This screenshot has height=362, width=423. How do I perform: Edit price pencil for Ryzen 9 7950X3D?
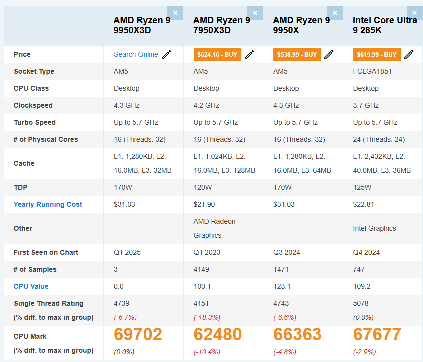click(x=249, y=55)
